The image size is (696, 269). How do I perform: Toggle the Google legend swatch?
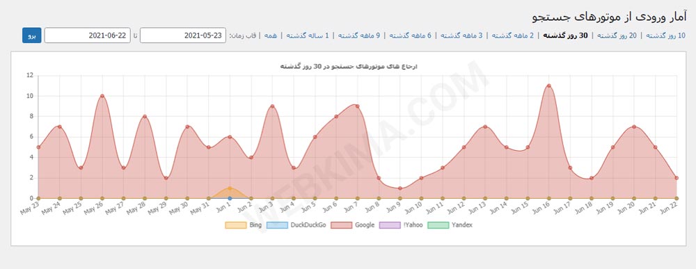pyautogui.click(x=341, y=225)
